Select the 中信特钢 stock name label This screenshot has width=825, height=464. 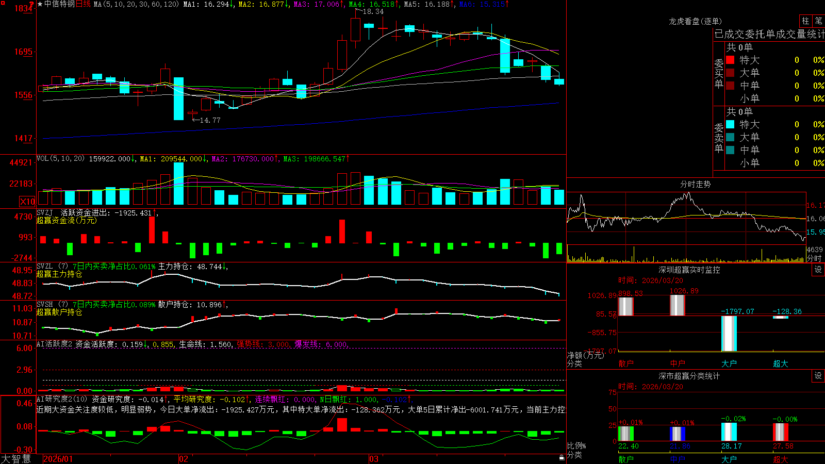click(59, 4)
